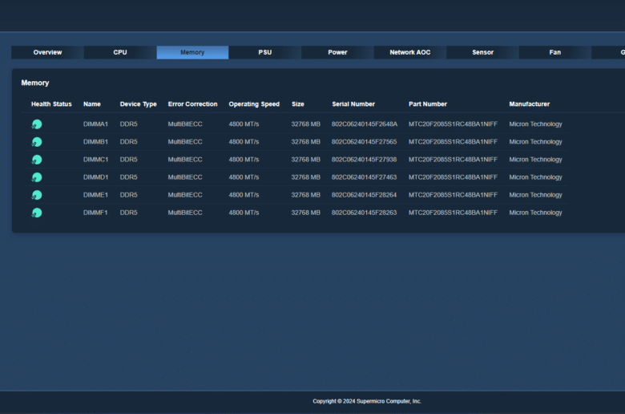The height and width of the screenshot is (414, 625).
Task: Select the DIMMD1 name cell
Action: tap(95, 177)
